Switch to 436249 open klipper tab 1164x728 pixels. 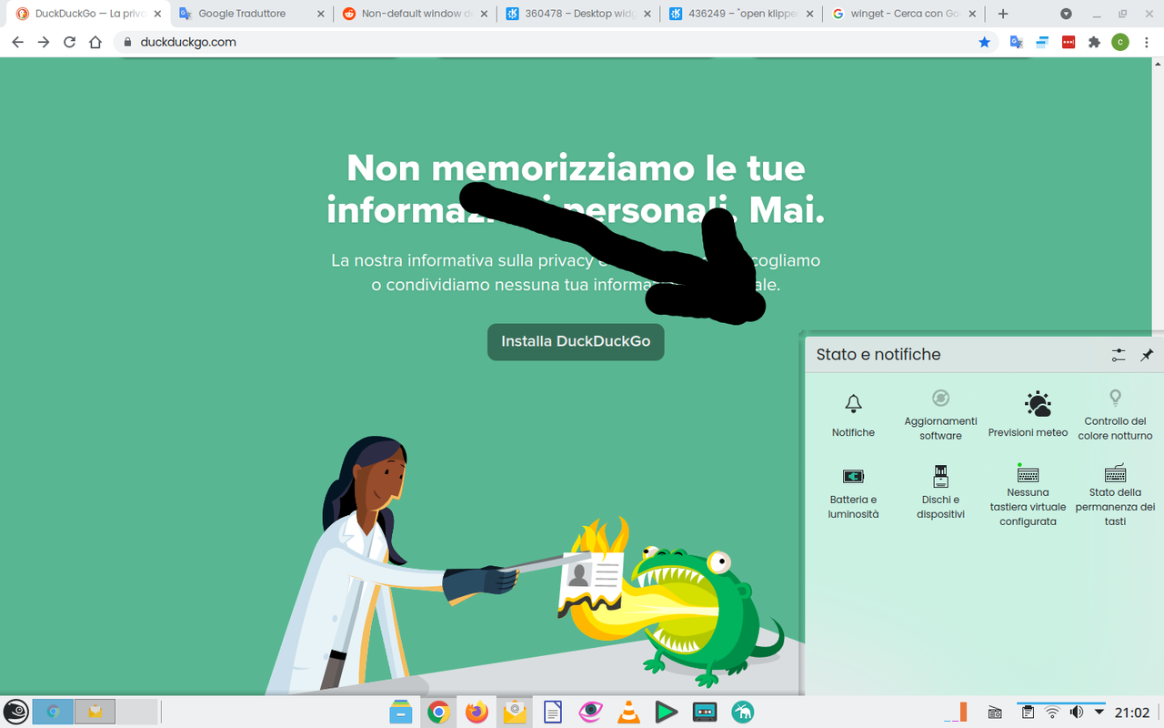point(741,14)
